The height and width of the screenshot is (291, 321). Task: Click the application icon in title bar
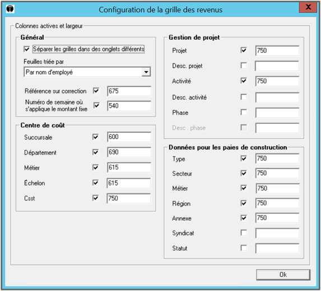[x=10, y=9]
